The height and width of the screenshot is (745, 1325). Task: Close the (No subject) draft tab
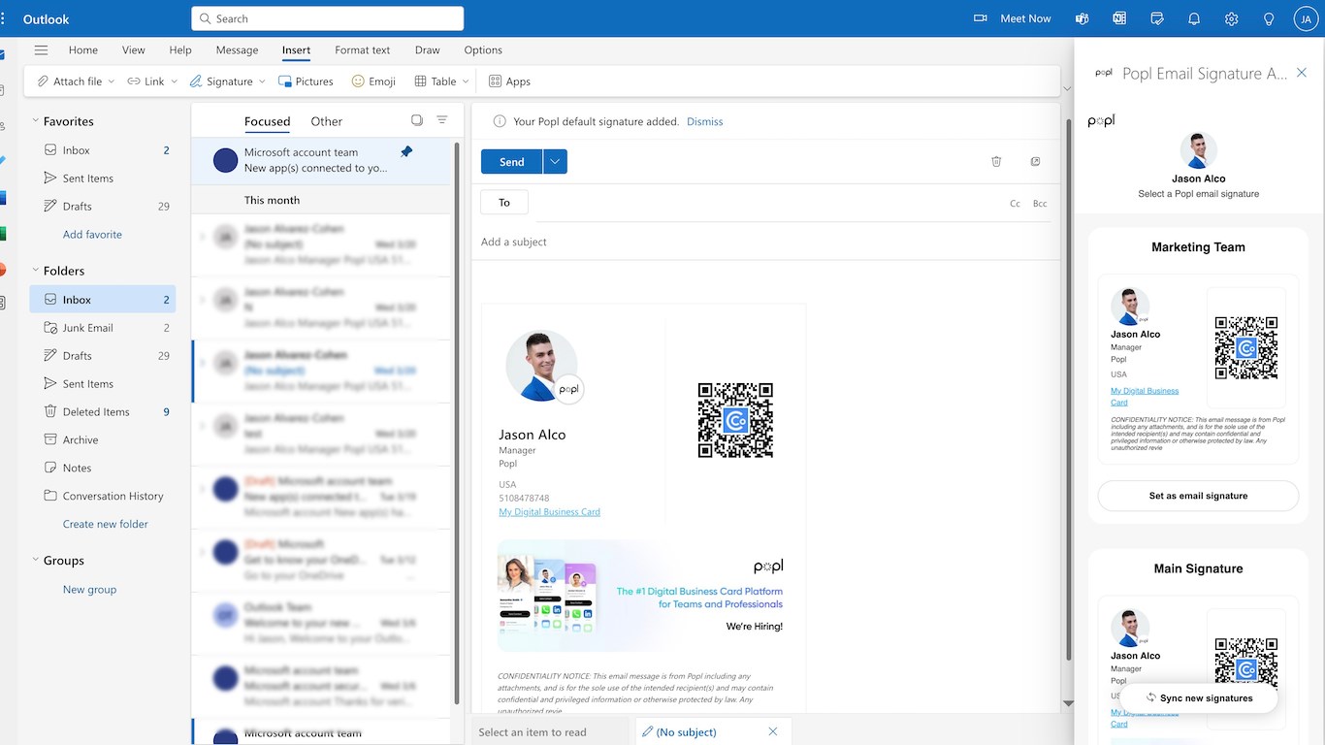point(773,731)
